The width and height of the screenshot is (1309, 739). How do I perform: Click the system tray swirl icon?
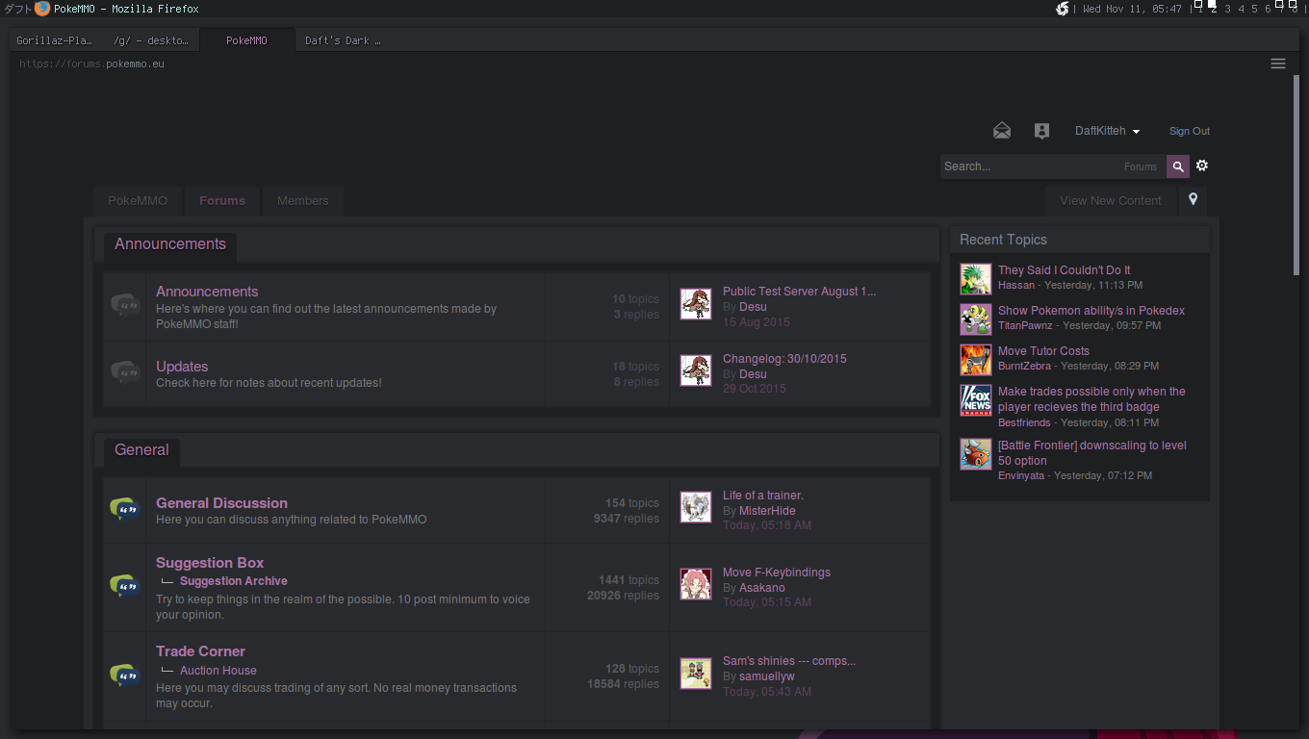(x=1063, y=9)
